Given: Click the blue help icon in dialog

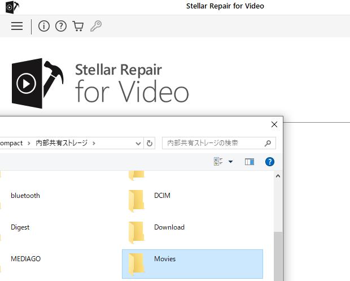Looking at the screenshot, I should (x=270, y=162).
